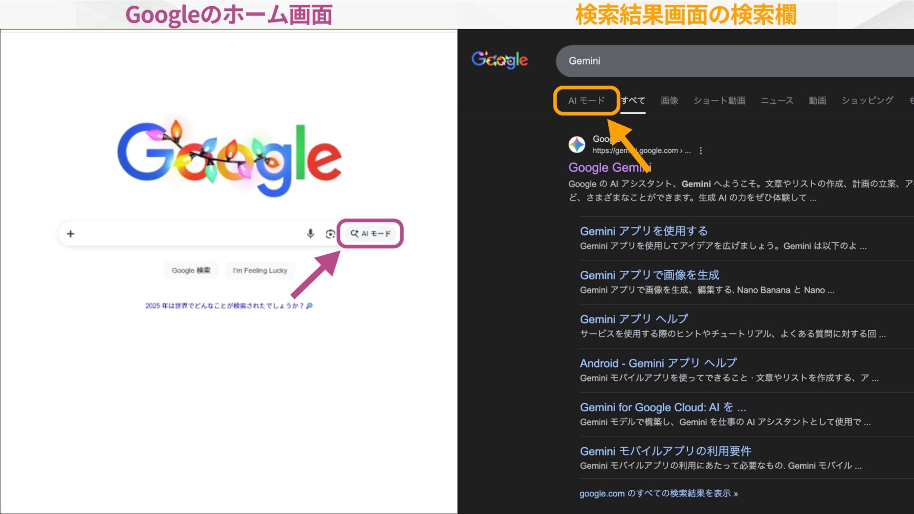This screenshot has height=514, width=914.
Task: Open Google Lens camera search
Action: pyautogui.click(x=331, y=234)
